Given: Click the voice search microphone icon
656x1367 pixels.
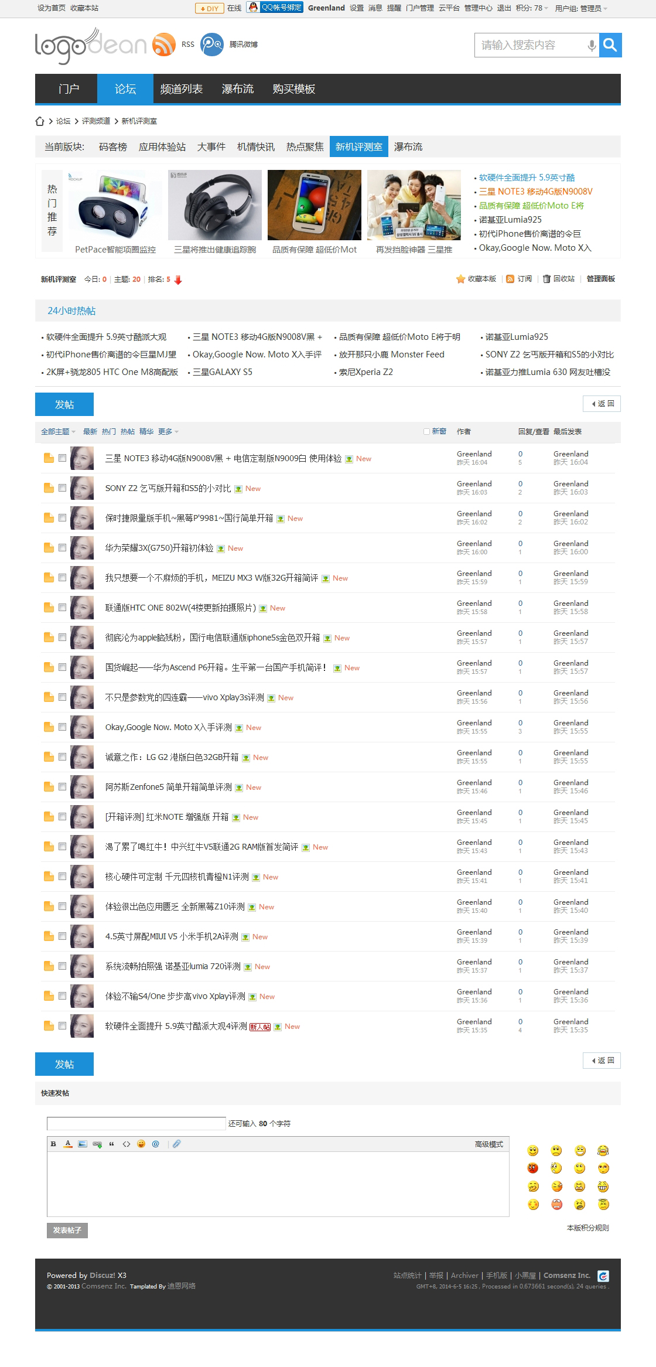Looking at the screenshot, I should point(592,45).
